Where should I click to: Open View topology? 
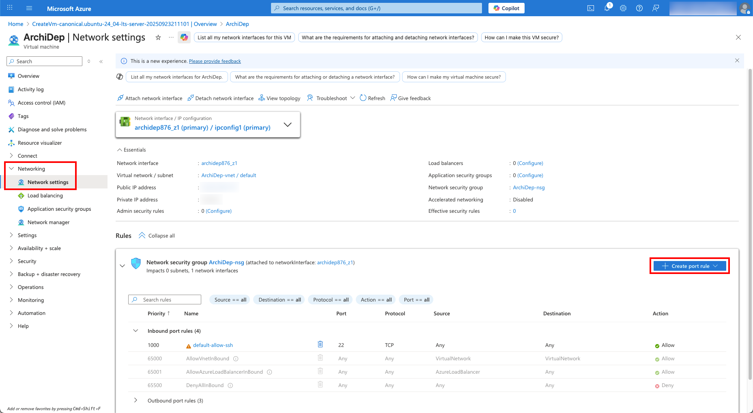point(280,98)
